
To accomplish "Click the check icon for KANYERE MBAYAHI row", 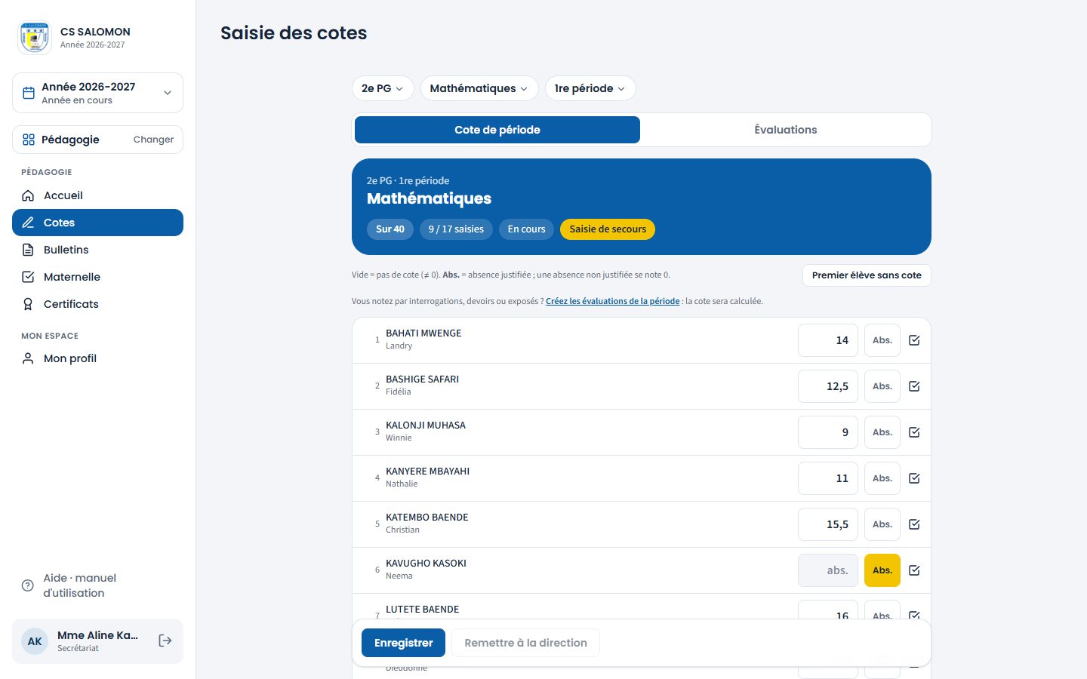I will (914, 478).
